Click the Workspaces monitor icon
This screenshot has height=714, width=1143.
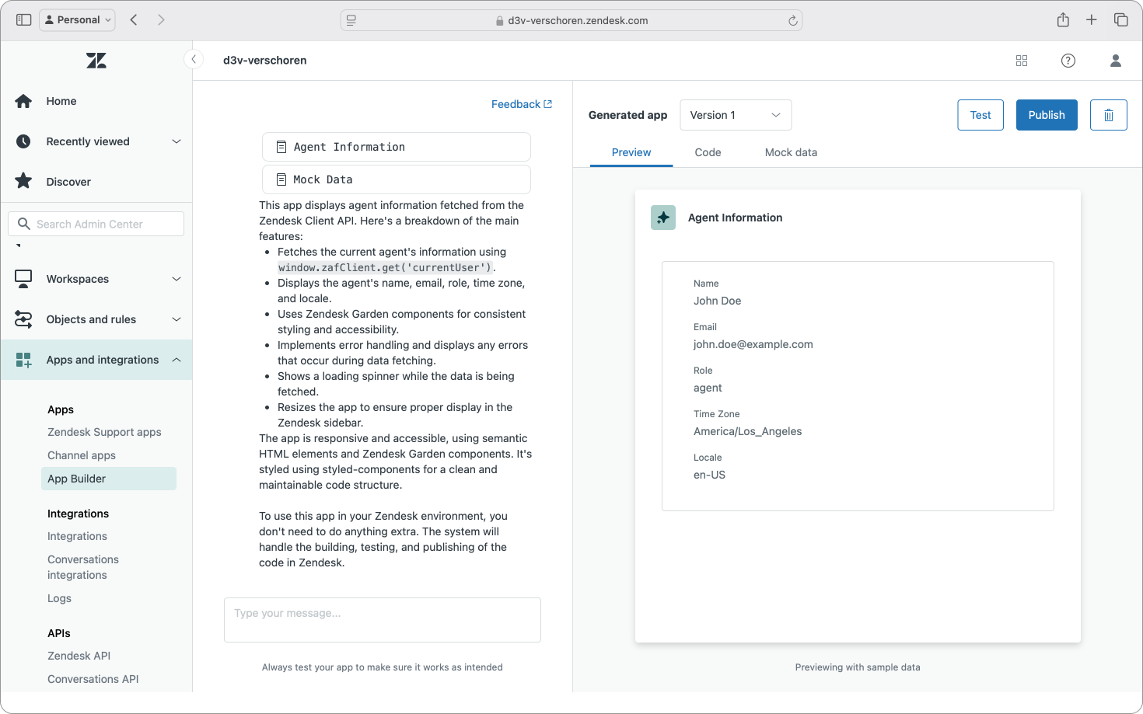tap(23, 279)
